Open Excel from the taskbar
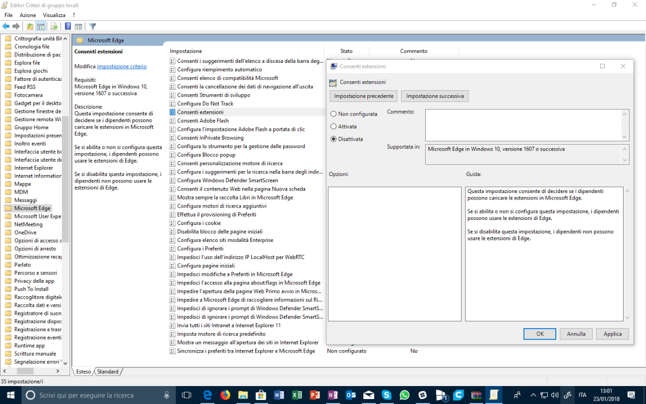The image size is (646, 404). pyautogui.click(x=297, y=395)
